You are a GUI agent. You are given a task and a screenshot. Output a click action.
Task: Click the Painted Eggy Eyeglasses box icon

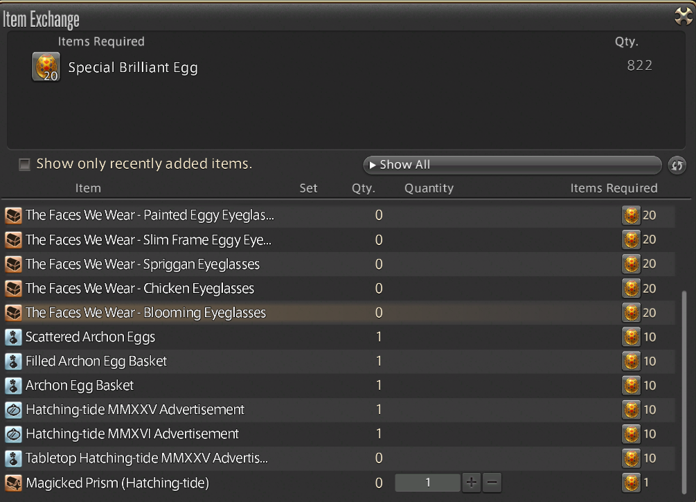(x=13, y=216)
